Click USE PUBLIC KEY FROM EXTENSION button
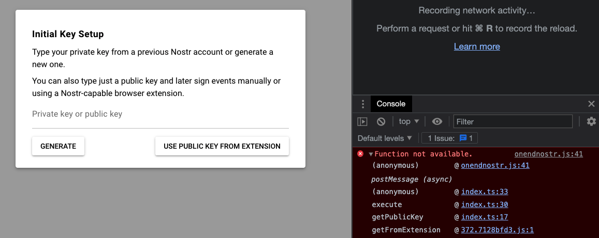The image size is (599, 238). point(222,146)
